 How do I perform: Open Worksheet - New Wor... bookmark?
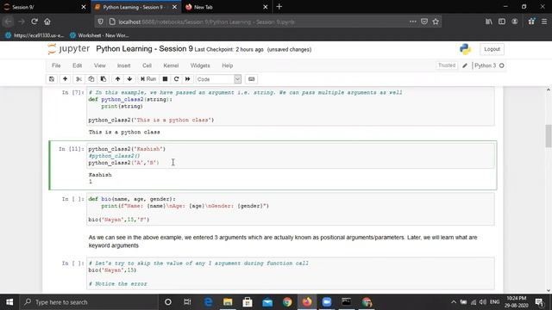(99, 35)
